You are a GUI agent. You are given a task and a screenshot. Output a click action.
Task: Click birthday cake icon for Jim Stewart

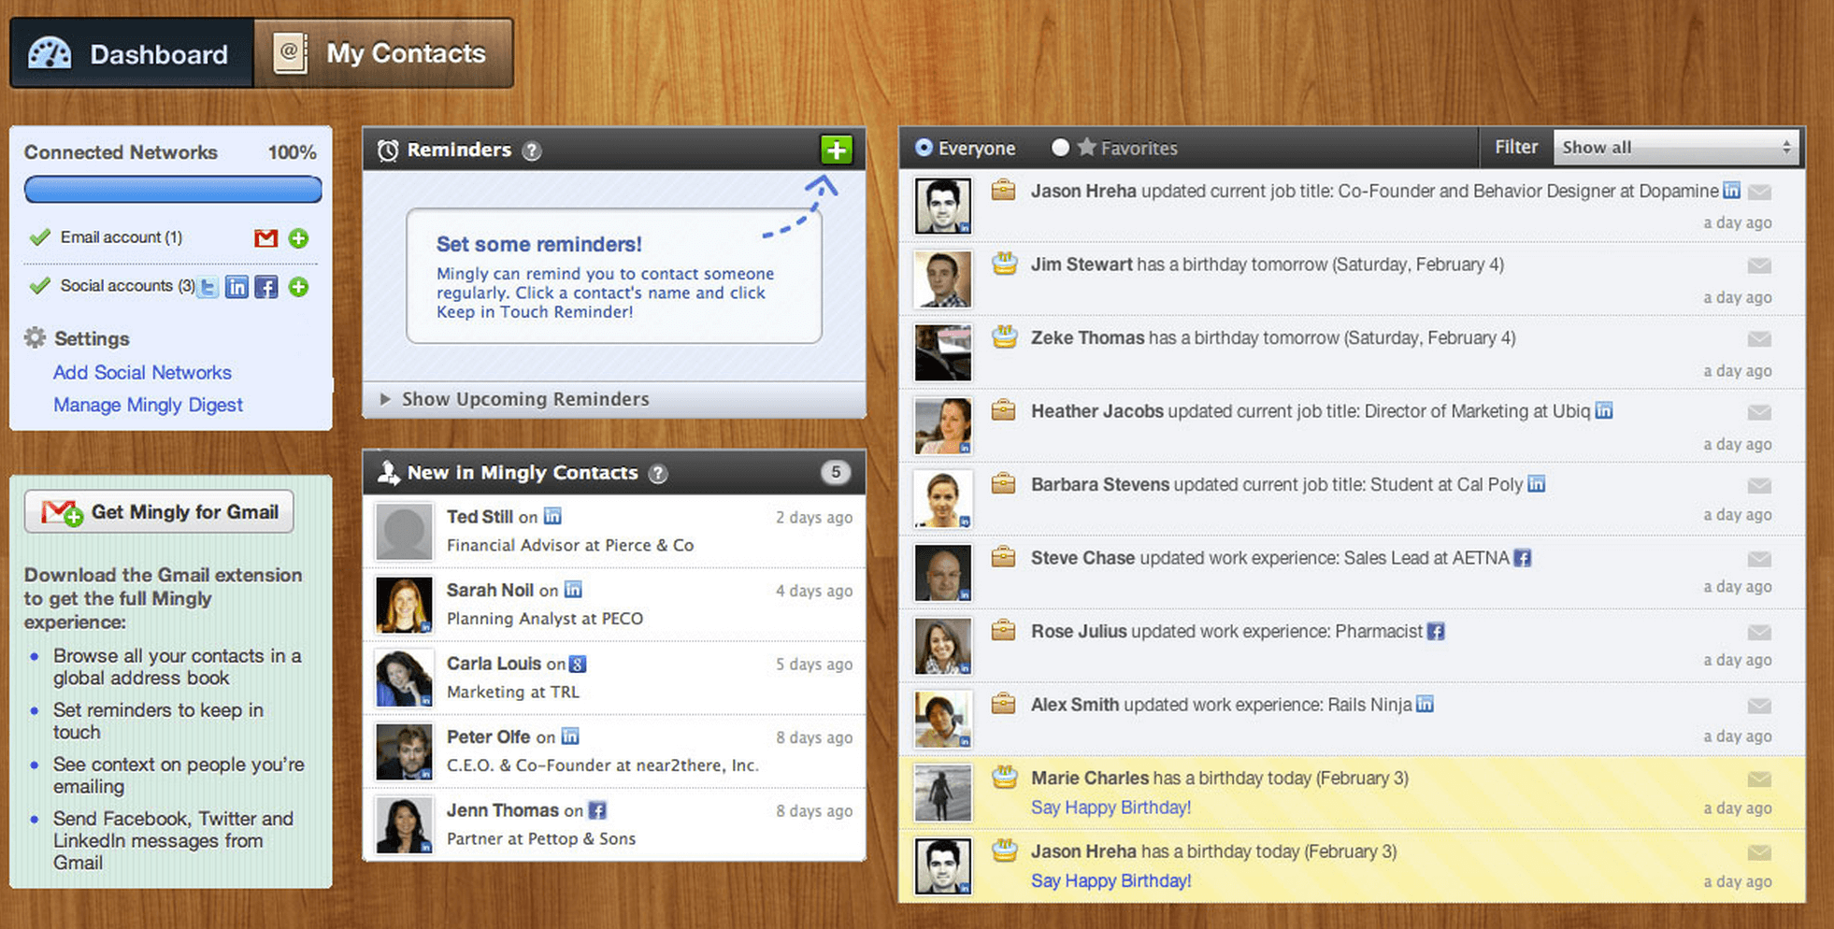(1004, 263)
